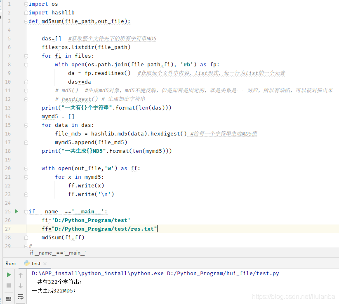Viewport: 339px width, 304px height.
Task: Collapse the 'for fi in files' loop fold
Action: (26, 56)
